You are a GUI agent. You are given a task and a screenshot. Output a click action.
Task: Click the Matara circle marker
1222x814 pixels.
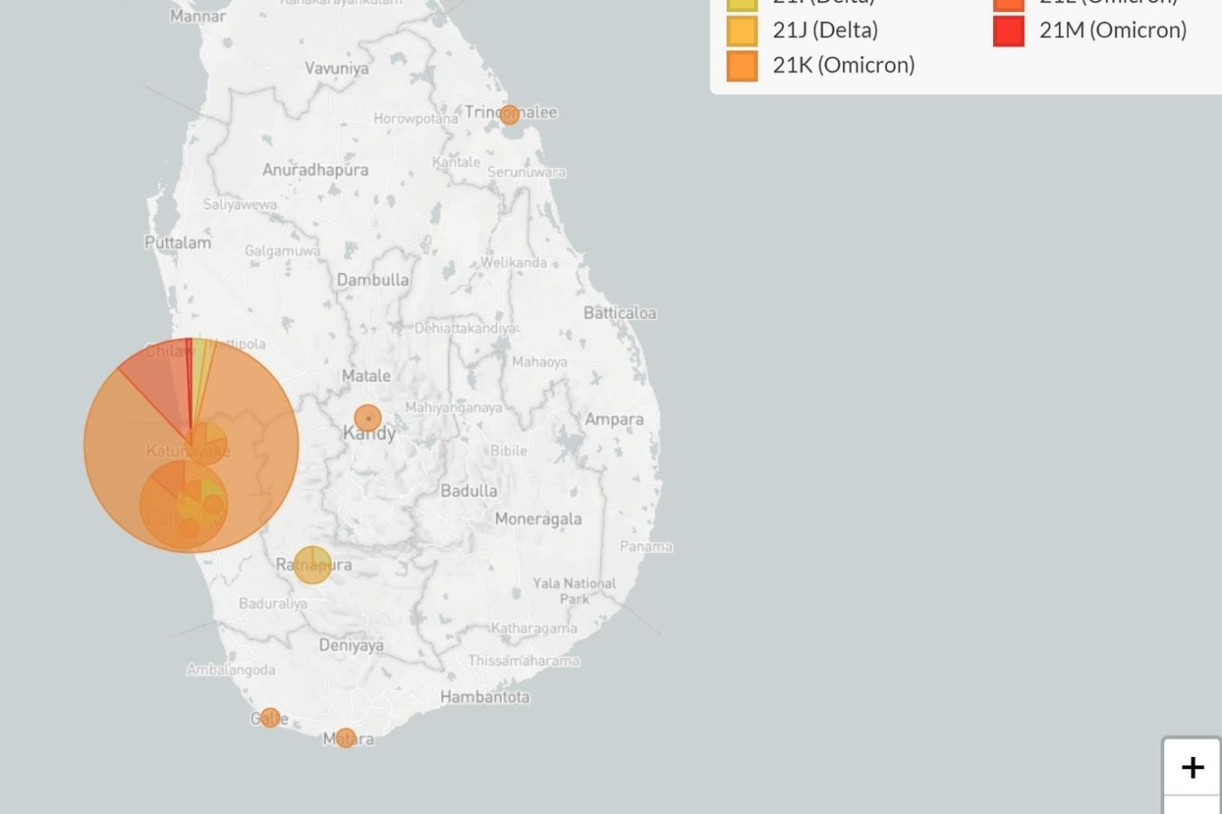[x=345, y=738]
